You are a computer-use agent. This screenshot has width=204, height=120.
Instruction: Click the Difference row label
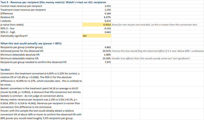click(7, 14)
